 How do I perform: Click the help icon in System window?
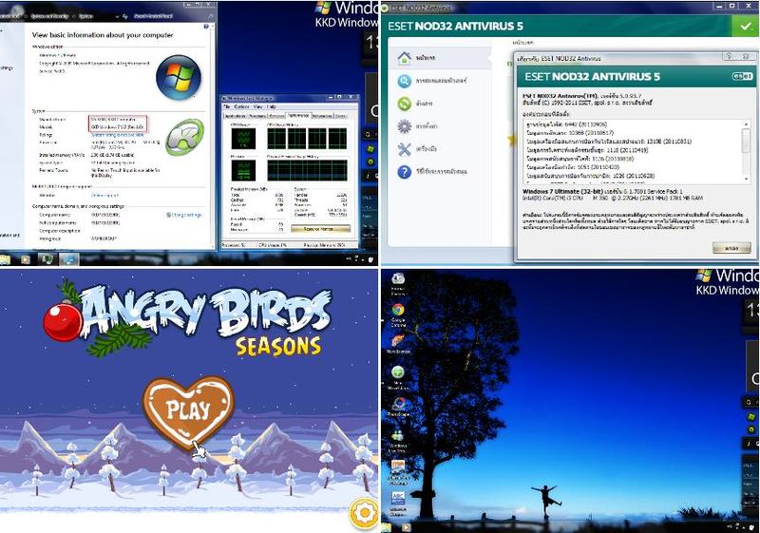point(206,27)
